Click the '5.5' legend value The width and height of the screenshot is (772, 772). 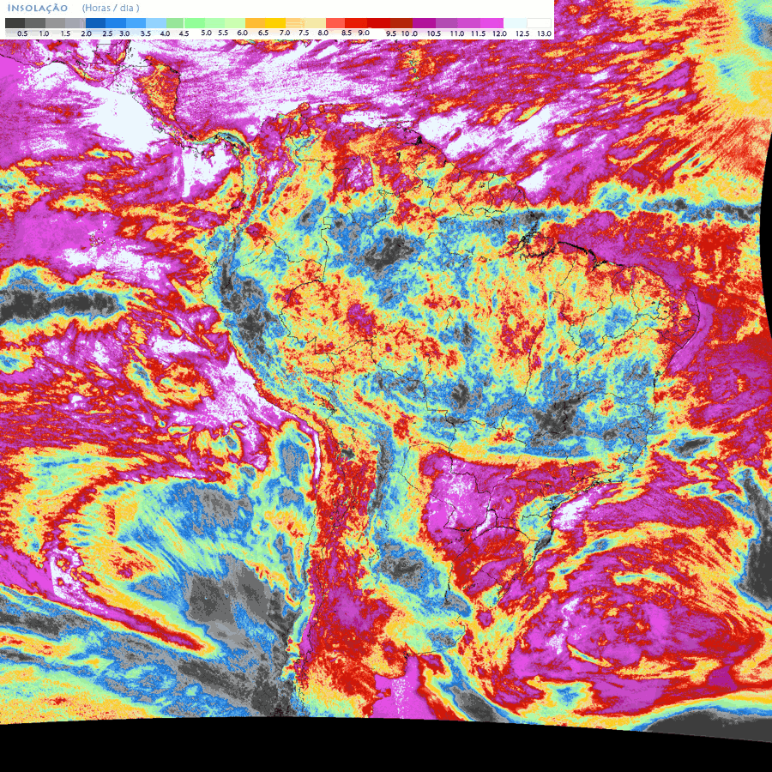click(x=223, y=33)
